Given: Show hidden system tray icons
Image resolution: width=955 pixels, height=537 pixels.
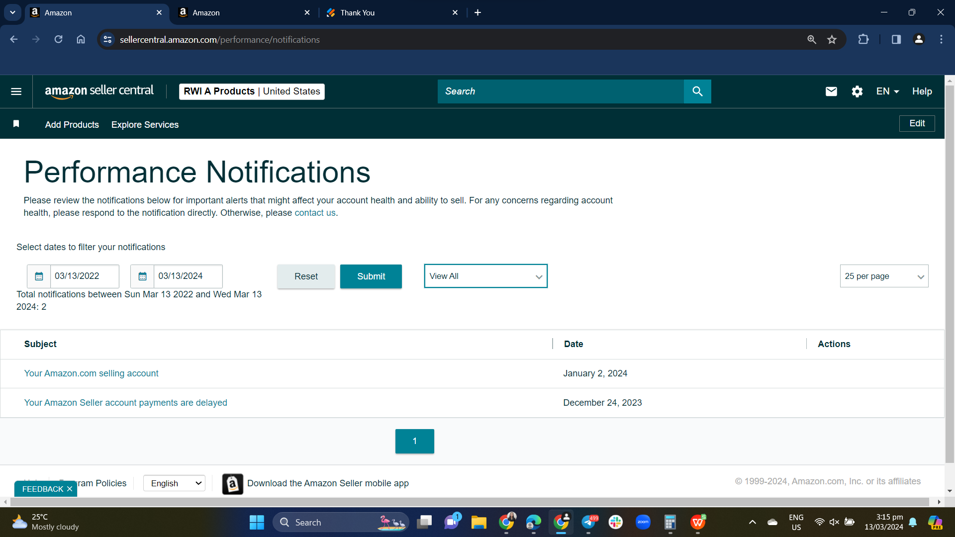Looking at the screenshot, I should [753, 522].
